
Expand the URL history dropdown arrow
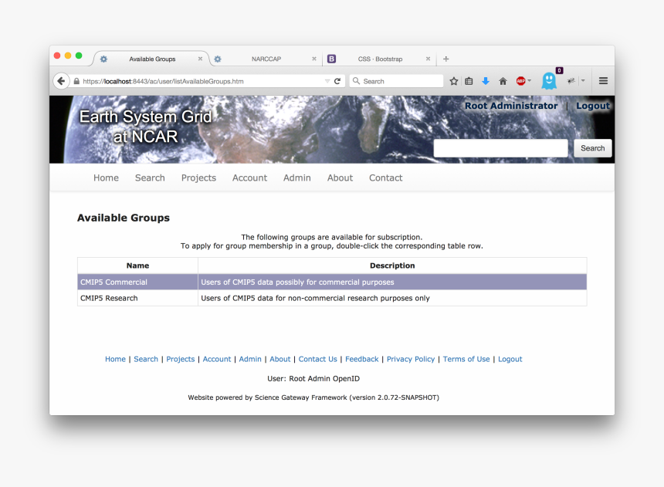[327, 81]
